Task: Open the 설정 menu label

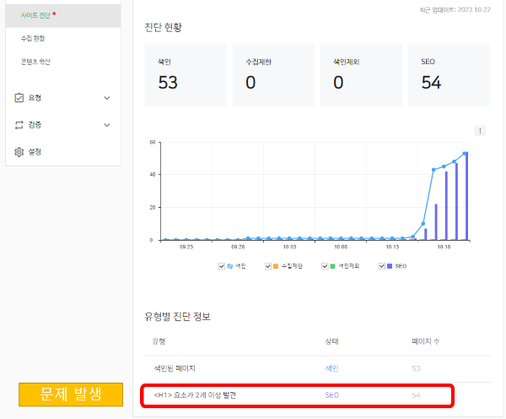Action: (x=35, y=152)
